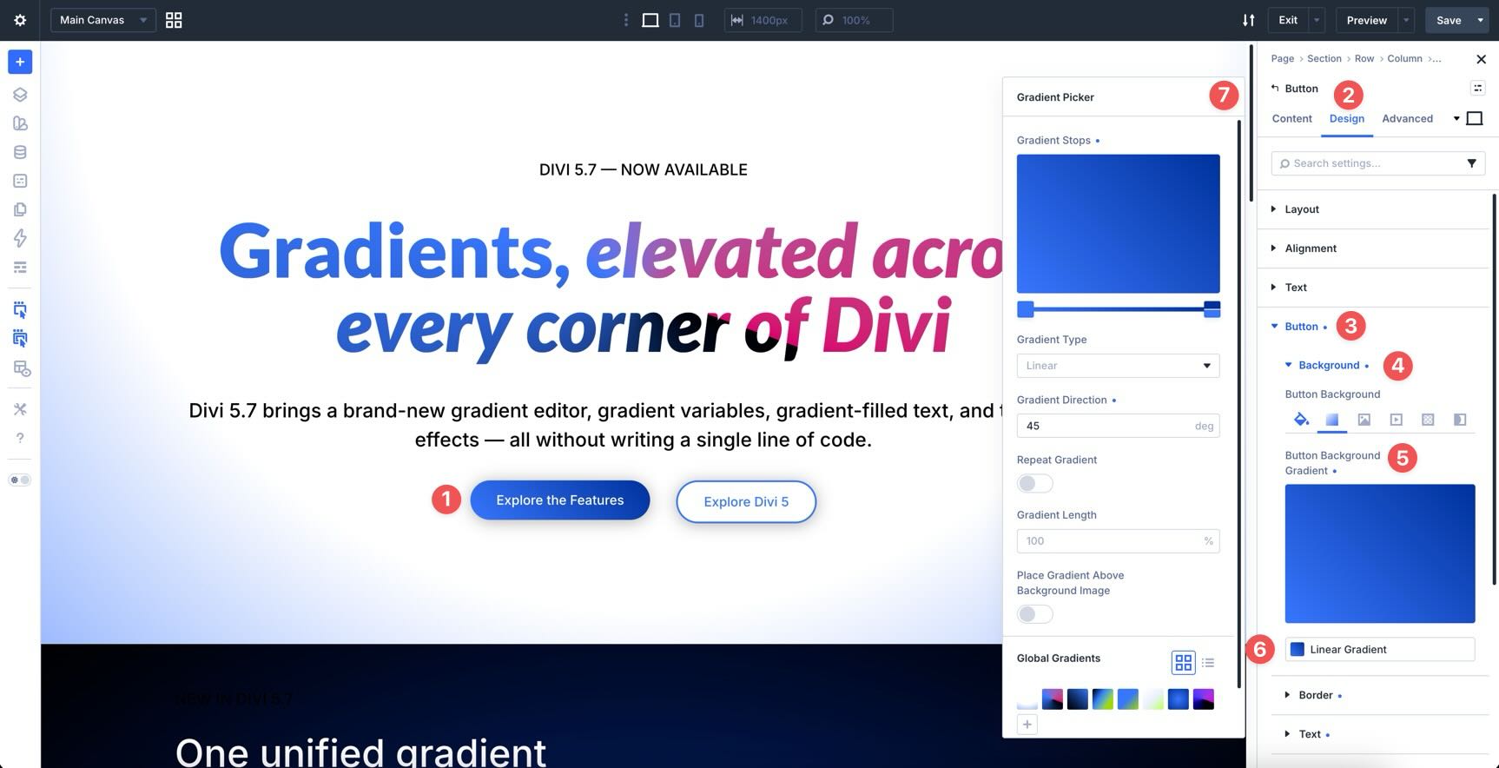Image resolution: width=1499 pixels, height=768 pixels.
Task: Click the blue plus add-module button
Action: click(20, 62)
